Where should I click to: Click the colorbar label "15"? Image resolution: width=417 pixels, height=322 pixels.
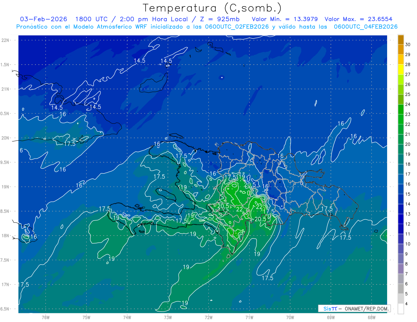pos(408,194)
